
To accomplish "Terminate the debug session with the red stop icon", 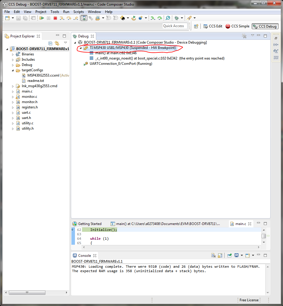I will point(55,18).
